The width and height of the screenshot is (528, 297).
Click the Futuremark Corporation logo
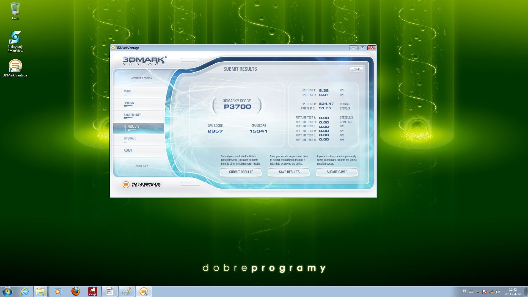142,185
